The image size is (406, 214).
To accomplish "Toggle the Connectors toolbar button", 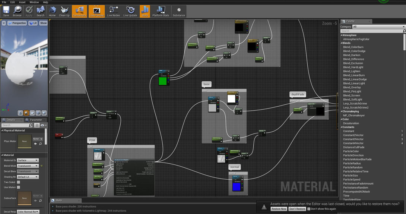I will [x=79, y=12].
